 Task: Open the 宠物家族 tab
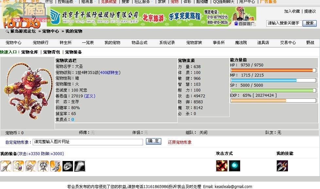(x=194, y=43)
